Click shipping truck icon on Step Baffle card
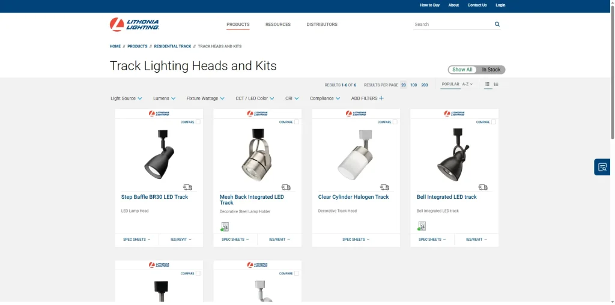This screenshot has width=615, height=305. point(187,187)
